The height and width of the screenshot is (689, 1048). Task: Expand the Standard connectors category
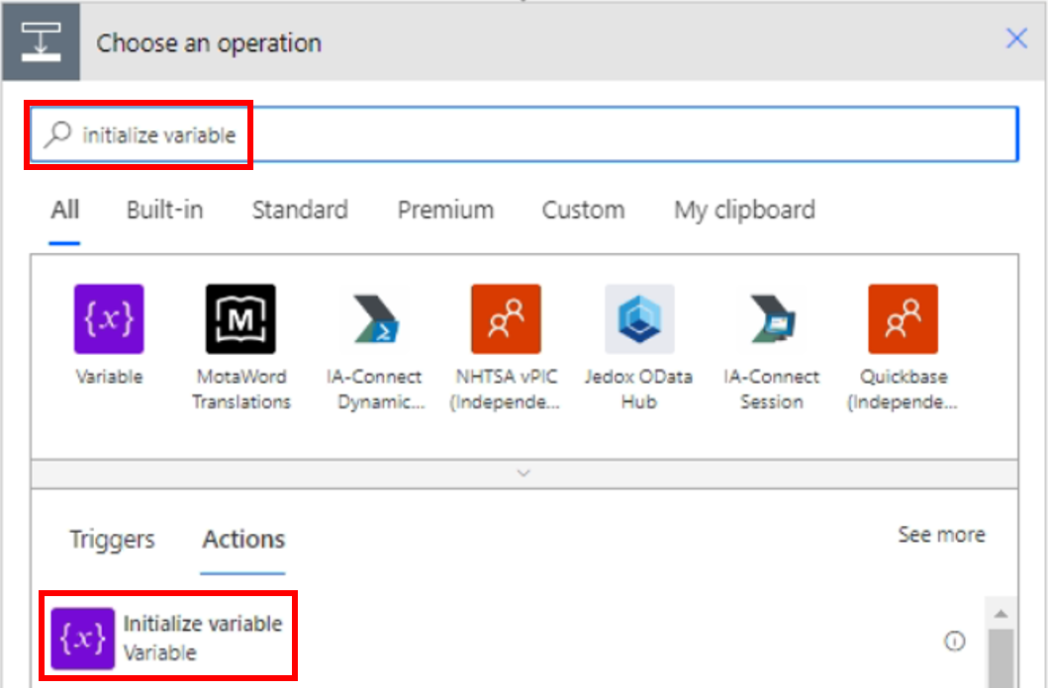pyautogui.click(x=300, y=210)
